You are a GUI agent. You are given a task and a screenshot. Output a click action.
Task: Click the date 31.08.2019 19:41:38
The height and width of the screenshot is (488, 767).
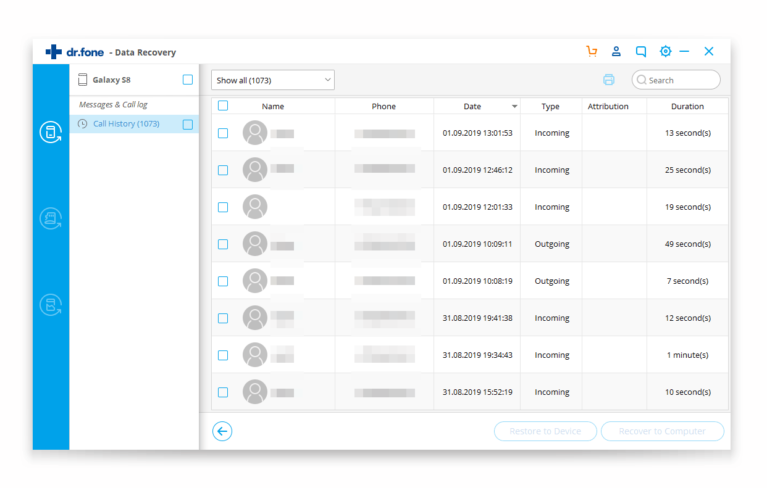[x=477, y=318]
